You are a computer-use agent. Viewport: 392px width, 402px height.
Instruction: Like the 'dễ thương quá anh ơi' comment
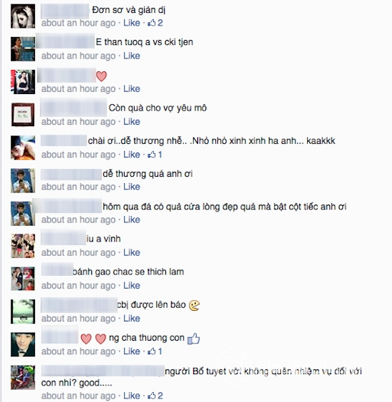(132, 187)
